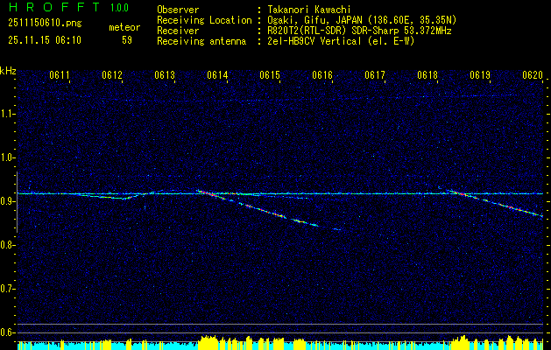Click the Observer label
551x350 pixels.
[x=178, y=10]
